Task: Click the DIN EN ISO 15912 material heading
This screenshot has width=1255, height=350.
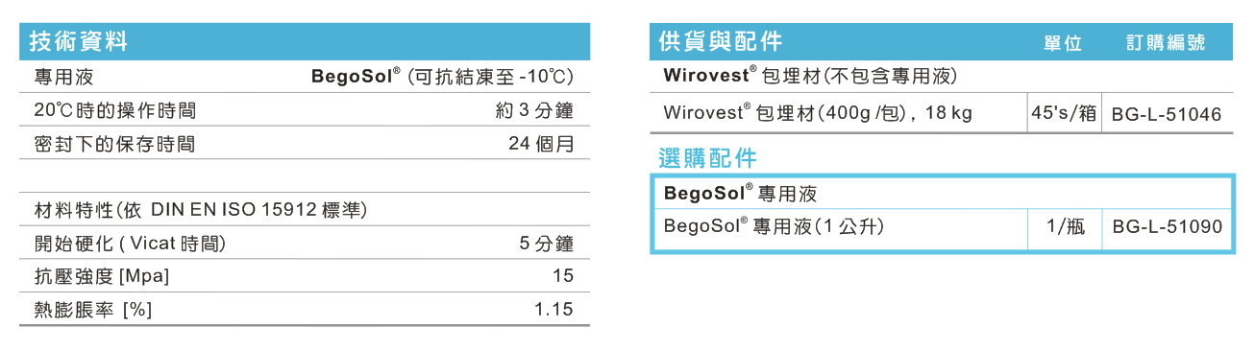Action: point(201,209)
